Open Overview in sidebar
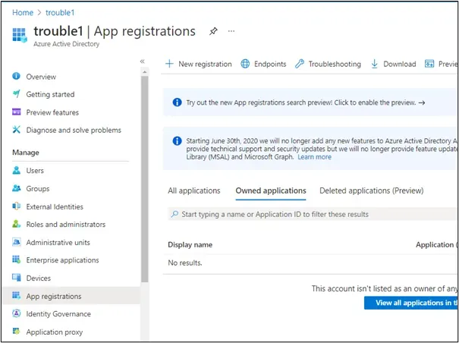The height and width of the screenshot is (343, 459). pyautogui.click(x=41, y=77)
